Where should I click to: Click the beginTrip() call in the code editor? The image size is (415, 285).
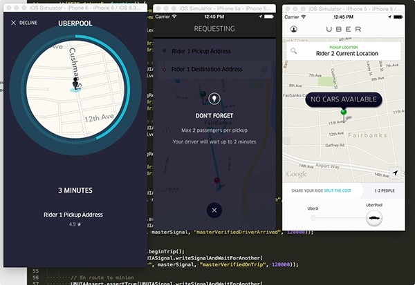166,251
